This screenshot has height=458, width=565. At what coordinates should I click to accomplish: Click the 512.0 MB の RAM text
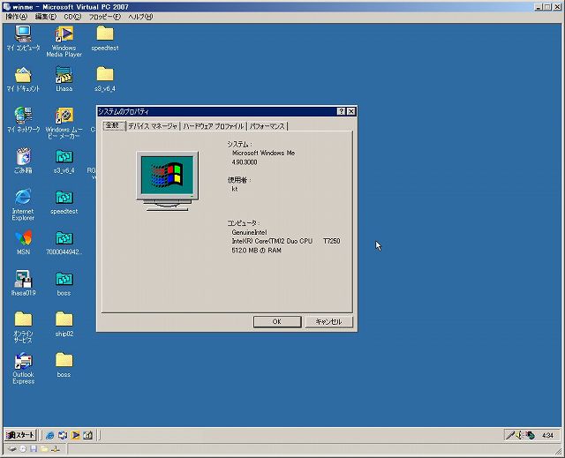coord(257,251)
